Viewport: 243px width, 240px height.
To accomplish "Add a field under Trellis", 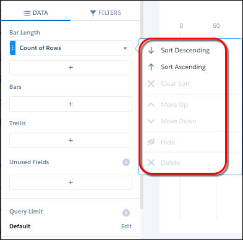I will [70, 140].
